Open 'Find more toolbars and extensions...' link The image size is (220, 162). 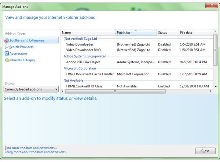(x=31, y=148)
